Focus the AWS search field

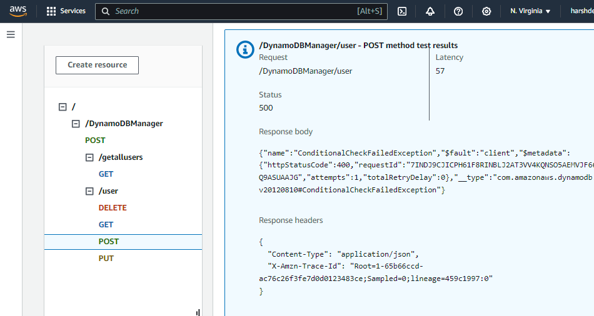tap(241, 11)
